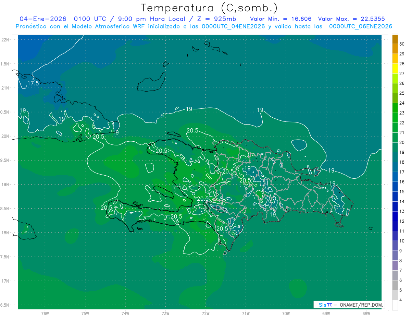Select the Z = 925mb pressure level text

(x=217, y=19)
